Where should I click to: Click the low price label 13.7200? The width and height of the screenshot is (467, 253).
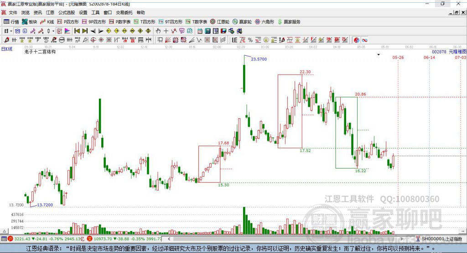(45, 205)
